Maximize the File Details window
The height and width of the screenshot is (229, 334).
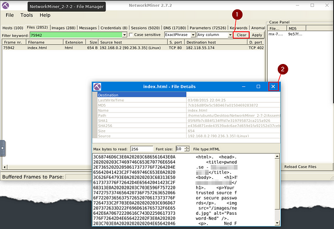pyautogui.click(x=258, y=86)
